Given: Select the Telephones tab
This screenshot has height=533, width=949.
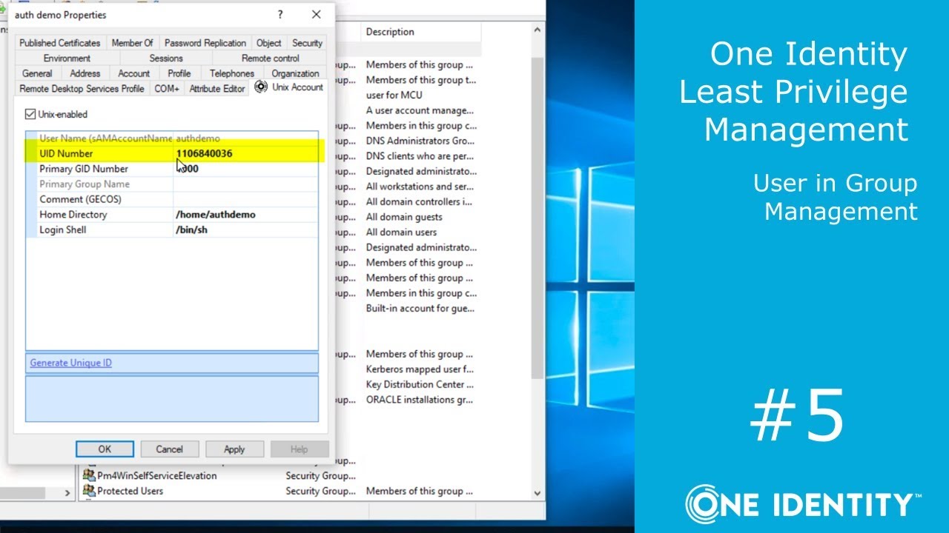Looking at the screenshot, I should [x=231, y=73].
